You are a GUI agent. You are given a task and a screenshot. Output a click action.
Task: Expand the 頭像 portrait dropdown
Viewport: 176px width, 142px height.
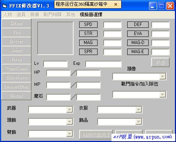[162, 76]
